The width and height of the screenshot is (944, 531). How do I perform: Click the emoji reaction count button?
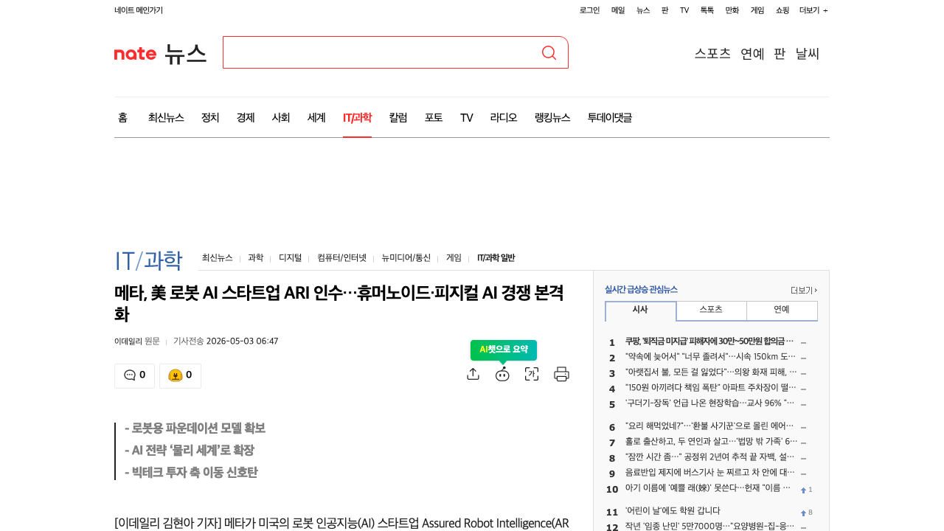(x=180, y=375)
